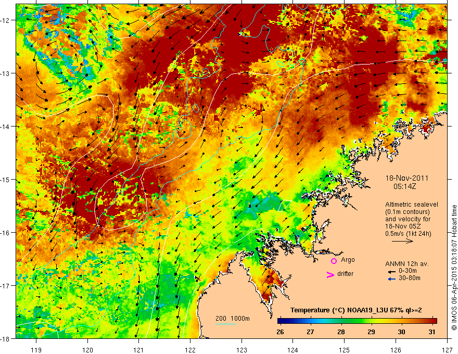Image resolution: width=458 pixels, height=354 pixels.
Task: Click the colorbar tick label 30
Action: (402, 332)
